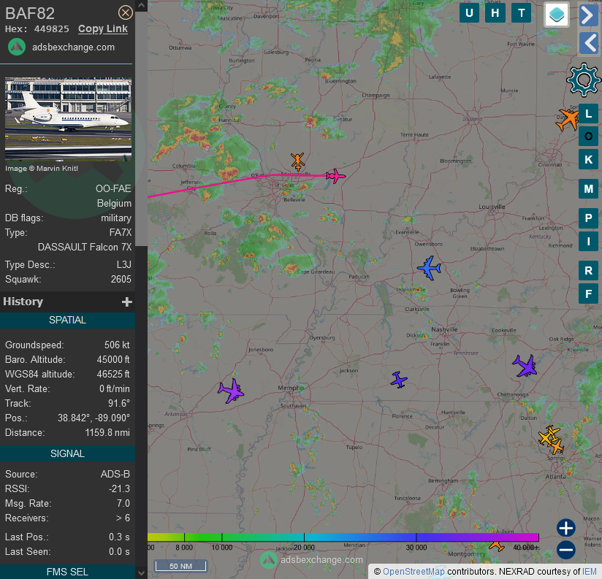Click the WGS84 altitude value 46525 ft

click(x=113, y=374)
